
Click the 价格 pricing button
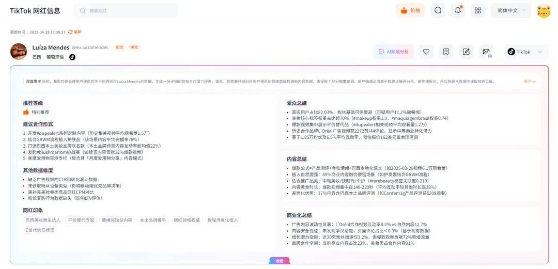(x=410, y=10)
